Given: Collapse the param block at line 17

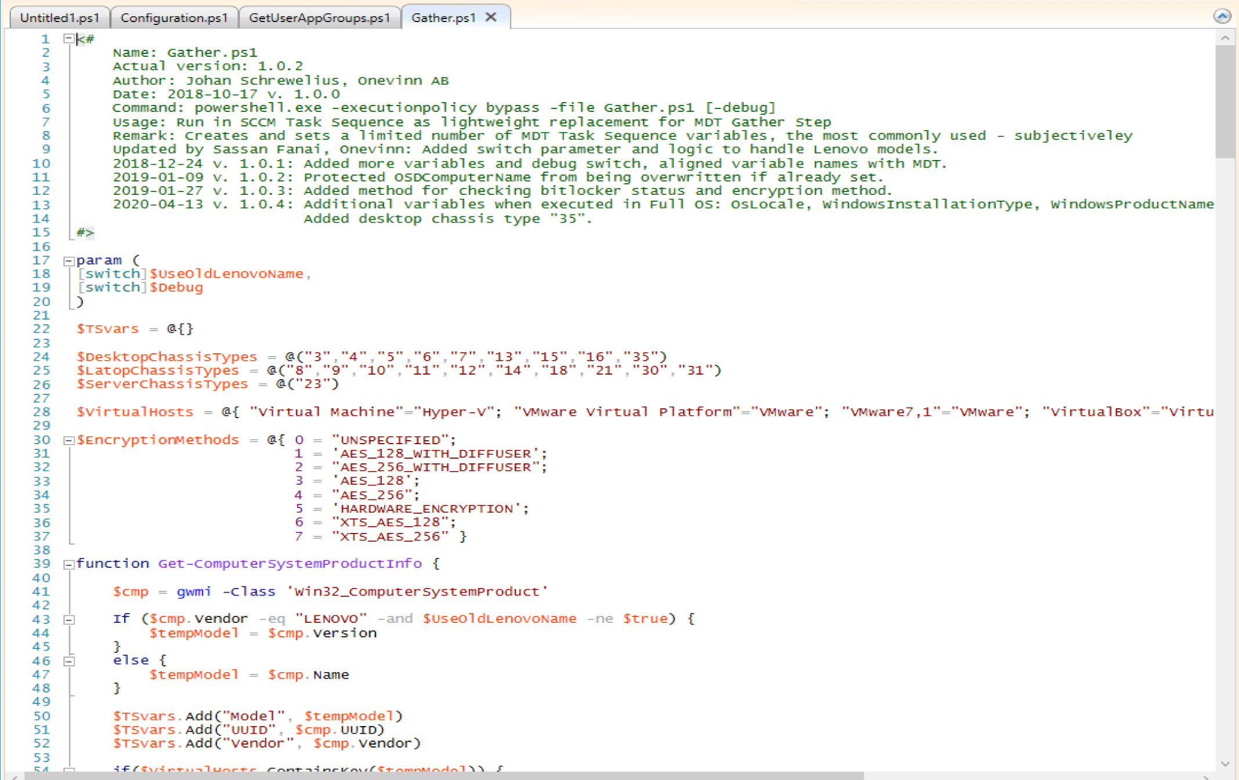Looking at the screenshot, I should [68, 260].
